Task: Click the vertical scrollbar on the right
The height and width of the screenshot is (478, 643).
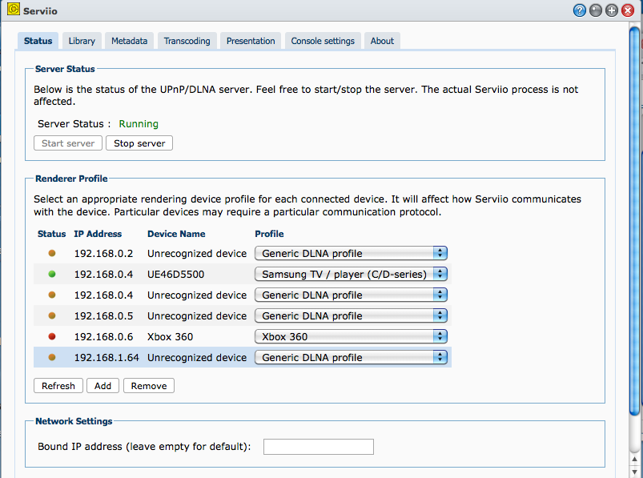Action: click(x=635, y=240)
